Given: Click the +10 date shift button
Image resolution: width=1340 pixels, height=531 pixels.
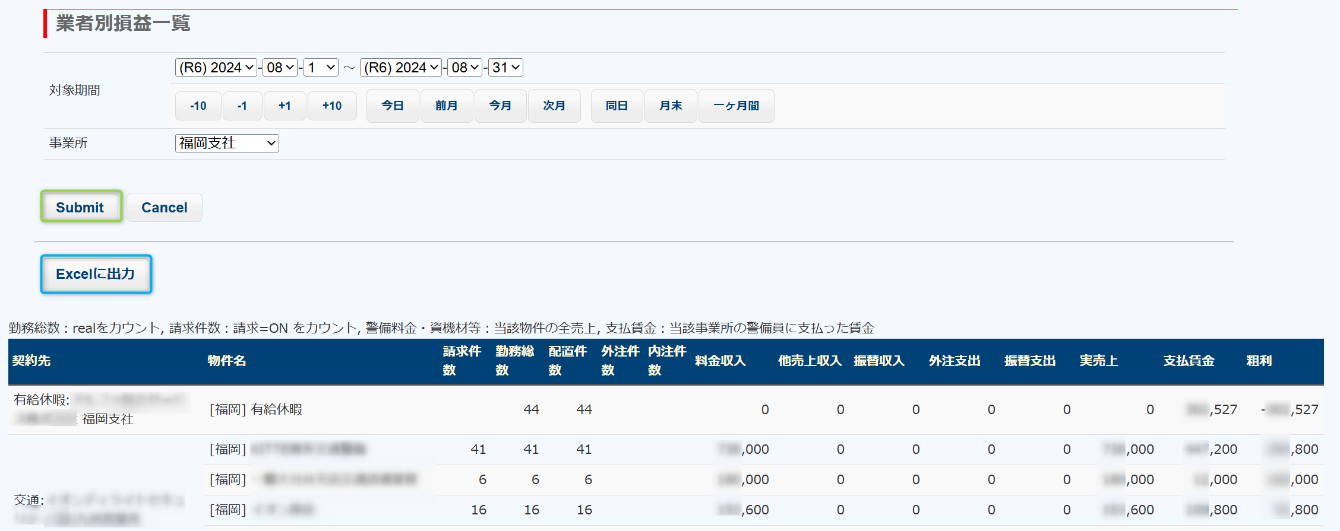Looking at the screenshot, I should click(331, 106).
